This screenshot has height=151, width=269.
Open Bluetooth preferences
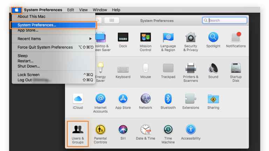pyautogui.click(x=168, y=101)
